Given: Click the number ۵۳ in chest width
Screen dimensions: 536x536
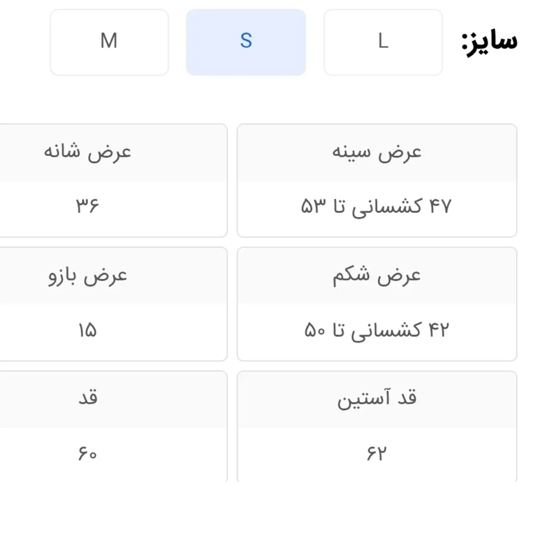Looking at the screenshot, I should click(x=313, y=206).
